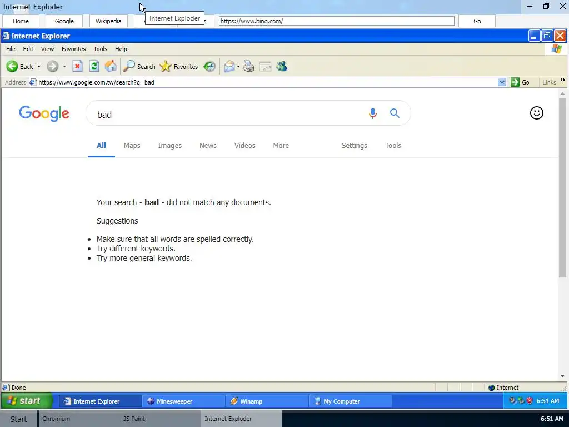The image size is (569, 427).
Task: Click the green Go arrow beside address bar
Action: [515, 82]
